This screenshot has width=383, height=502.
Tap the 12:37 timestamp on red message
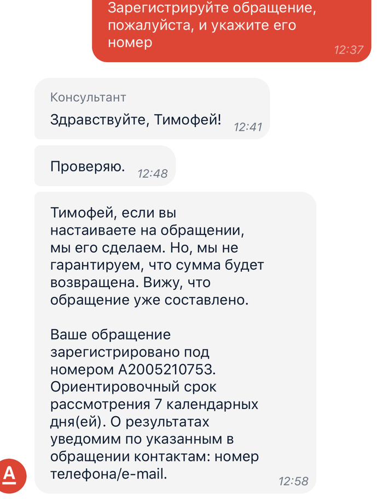coord(349,50)
